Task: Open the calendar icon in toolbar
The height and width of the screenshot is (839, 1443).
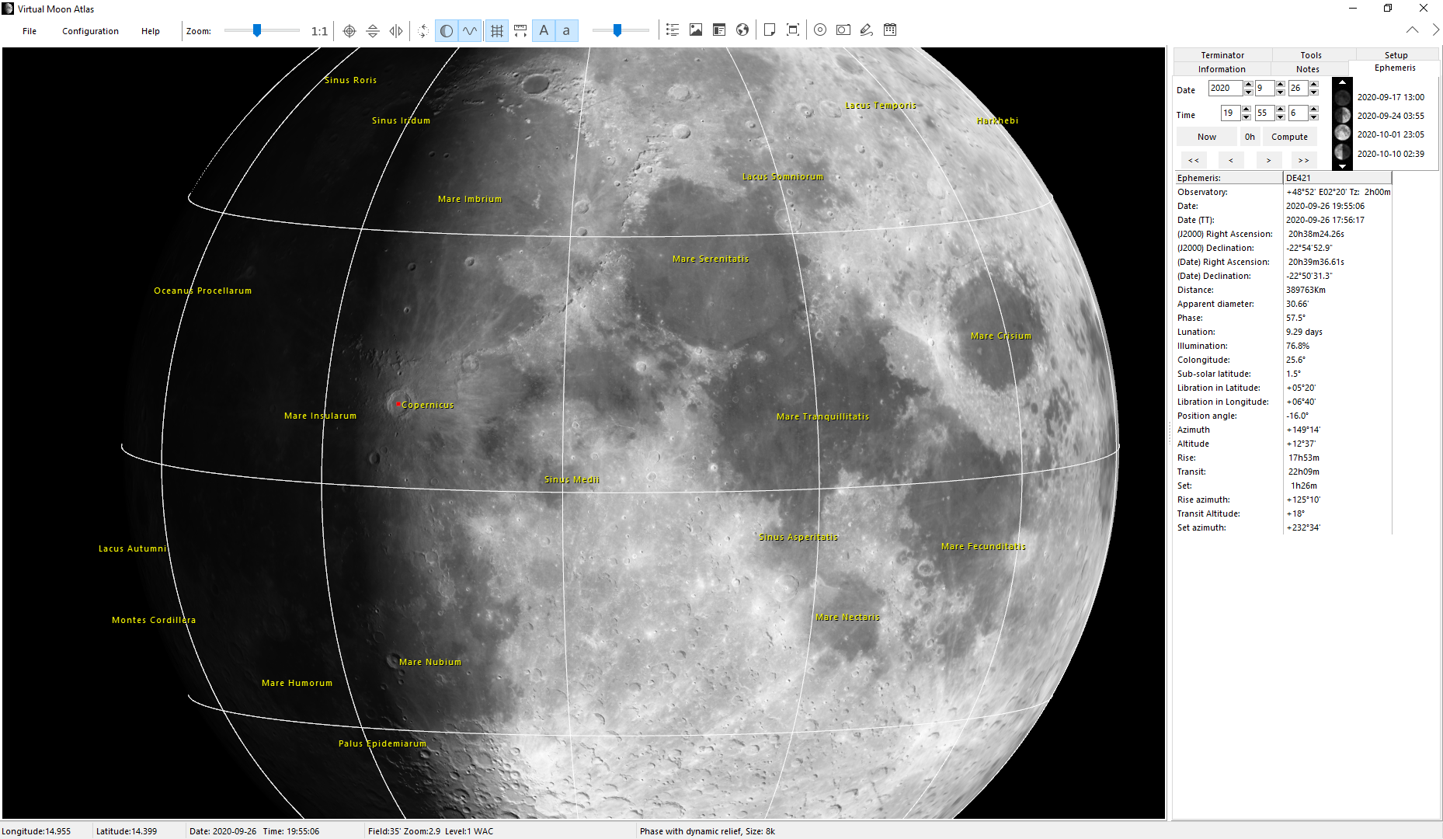Action: pos(890,30)
